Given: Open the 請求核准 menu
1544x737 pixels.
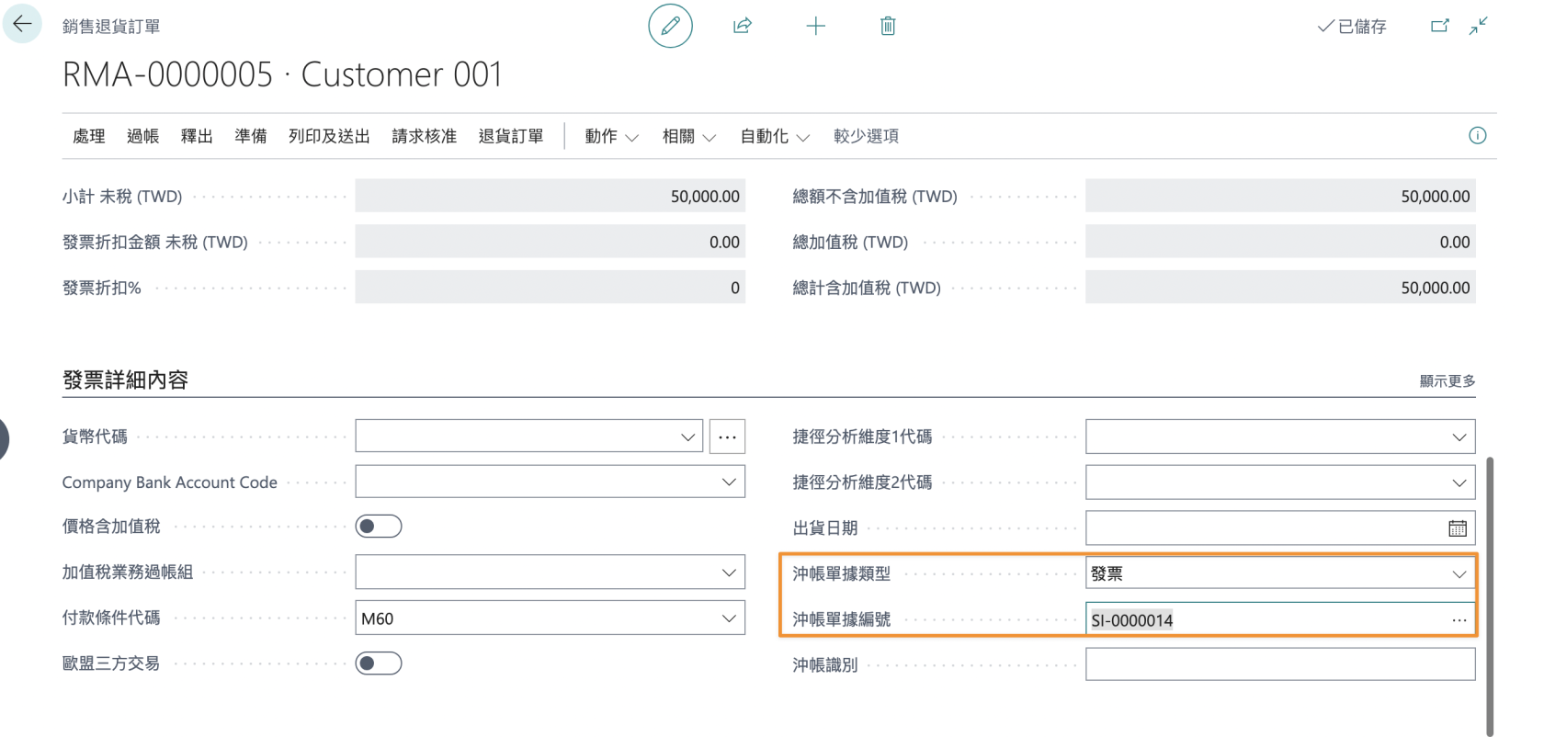Looking at the screenshot, I should (424, 136).
